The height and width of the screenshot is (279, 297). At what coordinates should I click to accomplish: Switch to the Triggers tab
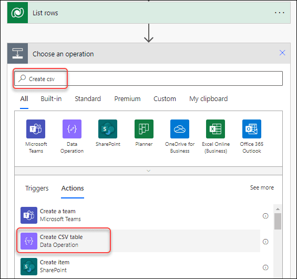point(37,188)
